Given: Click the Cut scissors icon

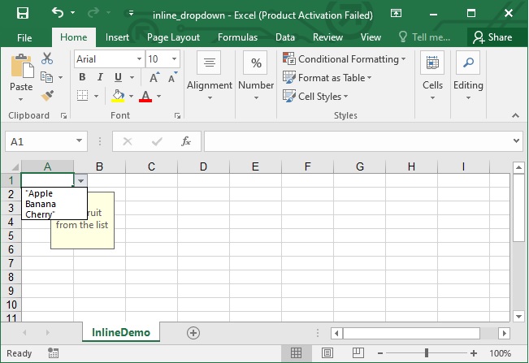Looking at the screenshot, I should tap(47, 58).
